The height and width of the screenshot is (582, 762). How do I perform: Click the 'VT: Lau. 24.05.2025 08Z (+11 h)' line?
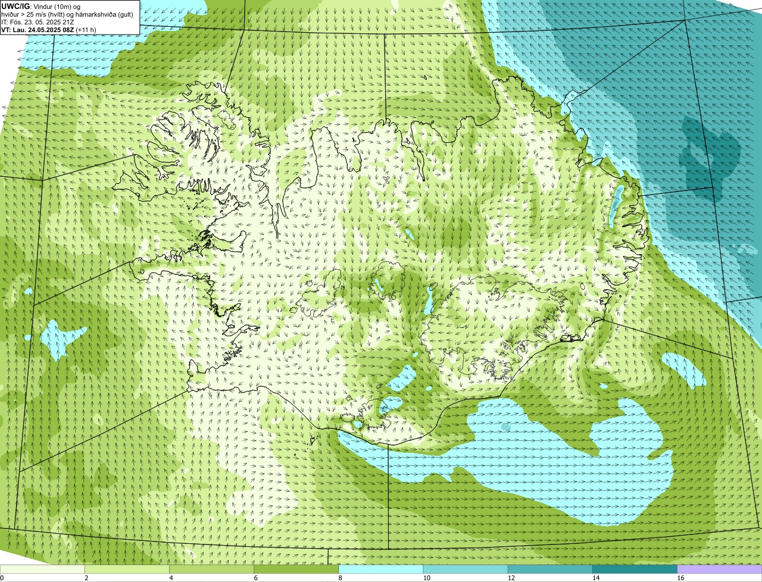[49, 30]
